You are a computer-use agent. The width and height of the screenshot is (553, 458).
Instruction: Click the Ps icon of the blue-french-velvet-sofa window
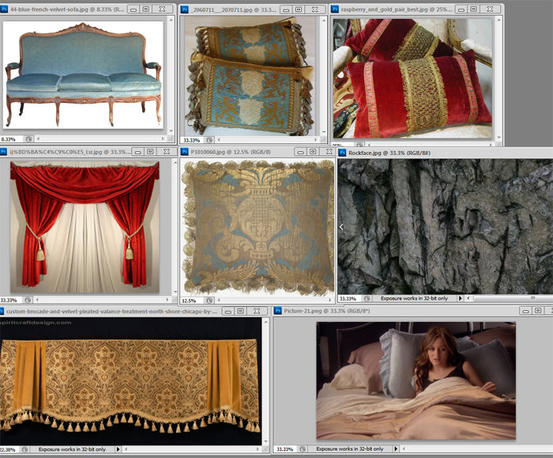click(3, 9)
